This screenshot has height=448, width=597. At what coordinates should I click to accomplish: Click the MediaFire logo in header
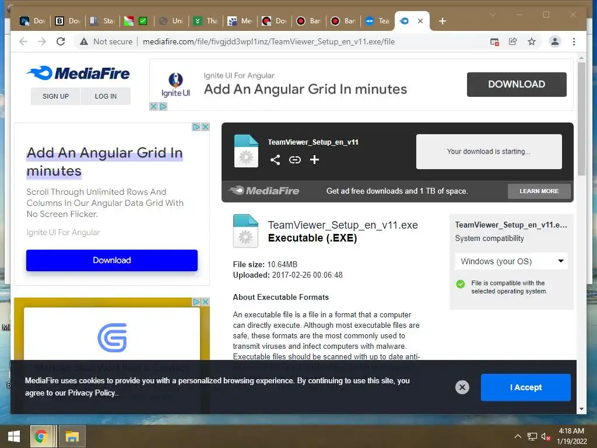pos(78,73)
